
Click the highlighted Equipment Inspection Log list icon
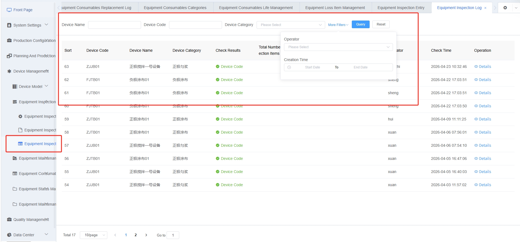pyautogui.click(x=20, y=144)
